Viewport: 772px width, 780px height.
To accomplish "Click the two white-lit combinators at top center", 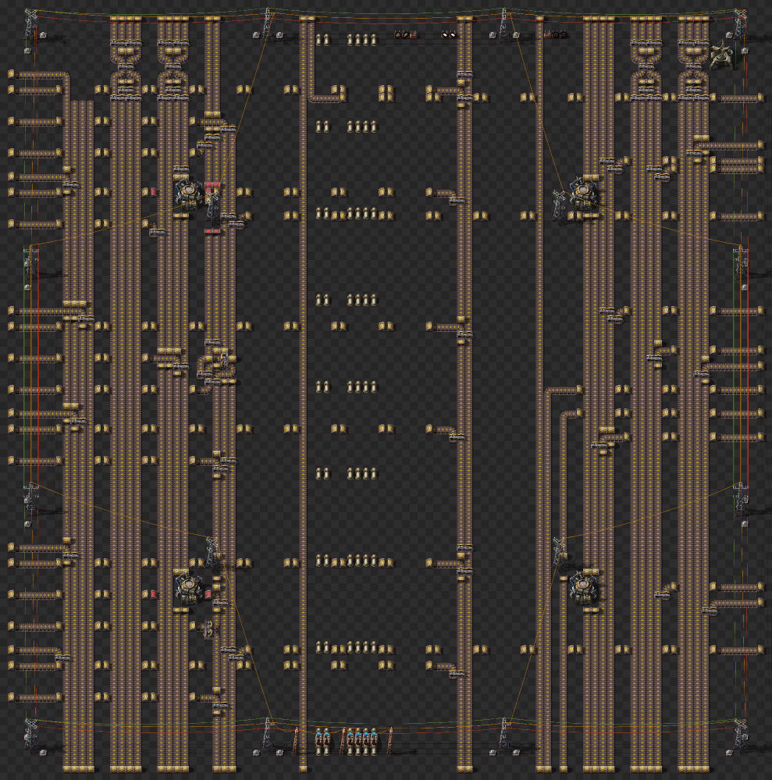I will point(449,34).
